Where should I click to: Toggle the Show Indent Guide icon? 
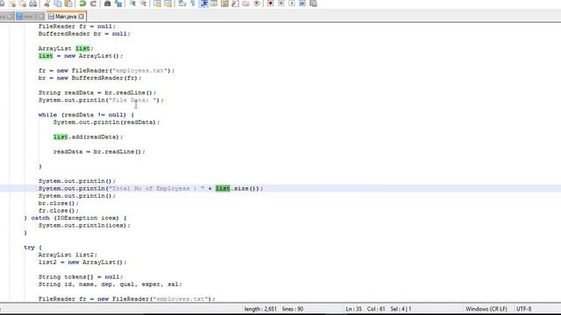(x=204, y=3)
